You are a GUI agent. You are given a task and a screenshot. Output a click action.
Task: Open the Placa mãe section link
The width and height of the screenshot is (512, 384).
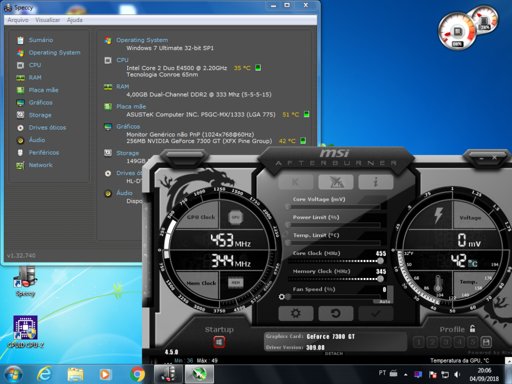44,90
